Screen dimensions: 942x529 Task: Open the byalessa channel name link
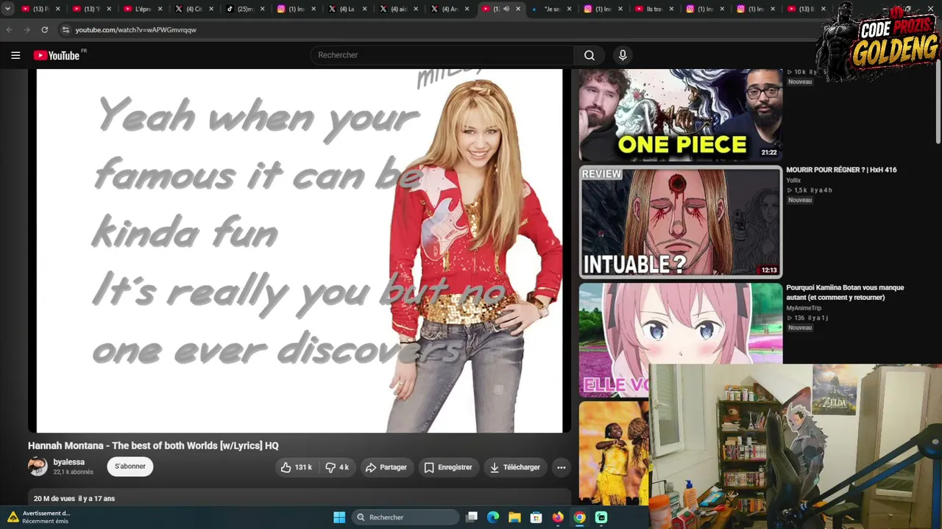[x=69, y=462]
